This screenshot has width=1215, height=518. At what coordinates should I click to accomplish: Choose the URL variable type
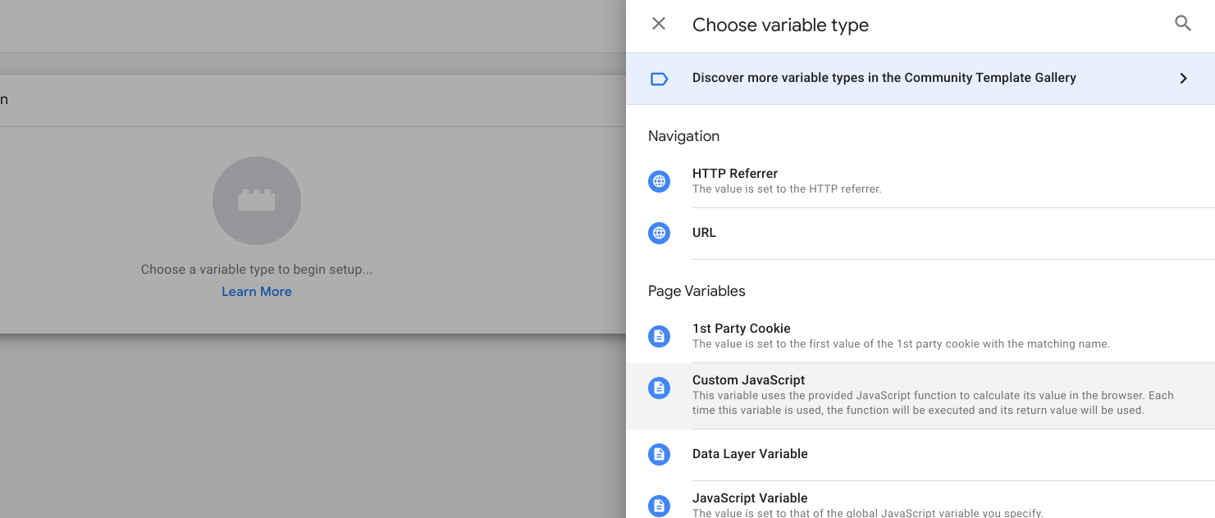pos(920,233)
